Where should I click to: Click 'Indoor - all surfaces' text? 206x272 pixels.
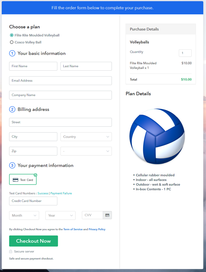[151, 180]
